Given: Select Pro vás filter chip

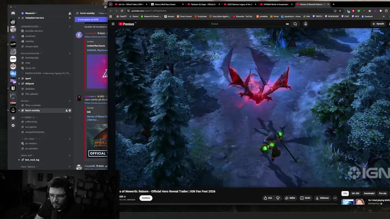Looking at the screenshot, I should (x=383, y=193).
